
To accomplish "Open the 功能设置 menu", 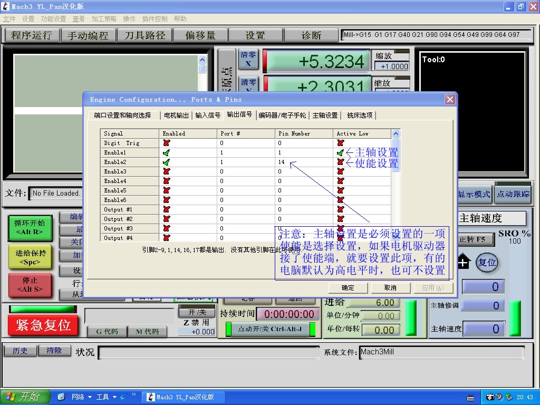I will (x=53, y=19).
